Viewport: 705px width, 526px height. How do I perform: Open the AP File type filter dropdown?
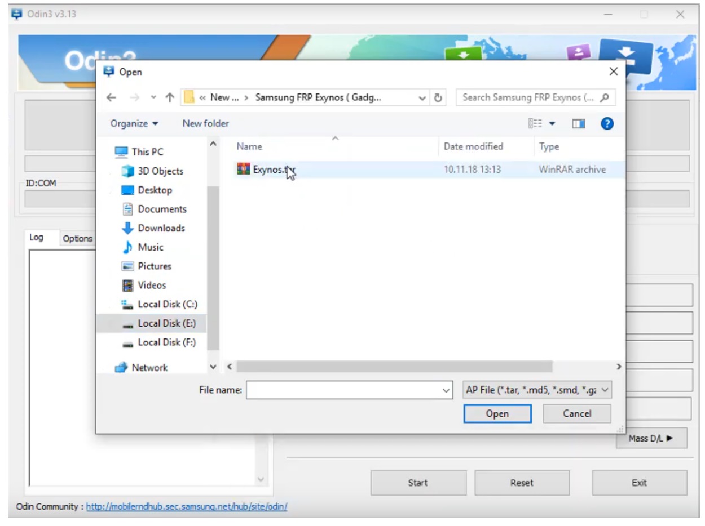[536, 390]
